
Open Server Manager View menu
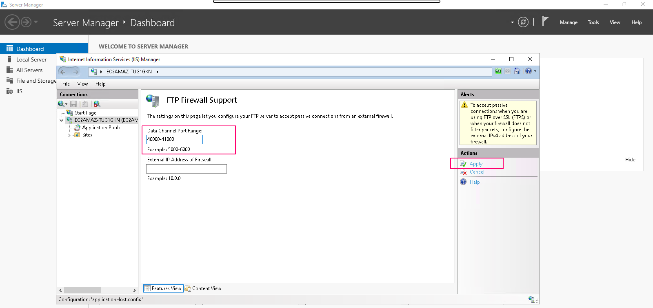pyautogui.click(x=615, y=22)
